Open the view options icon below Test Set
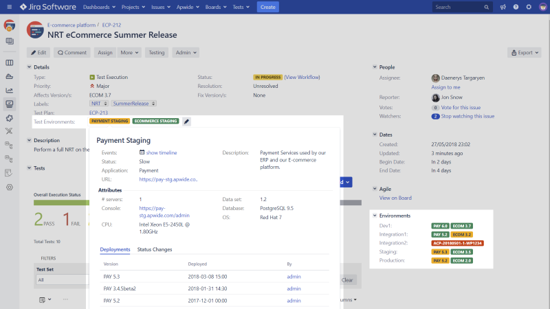This screenshot has width=550, height=309. pos(45,300)
